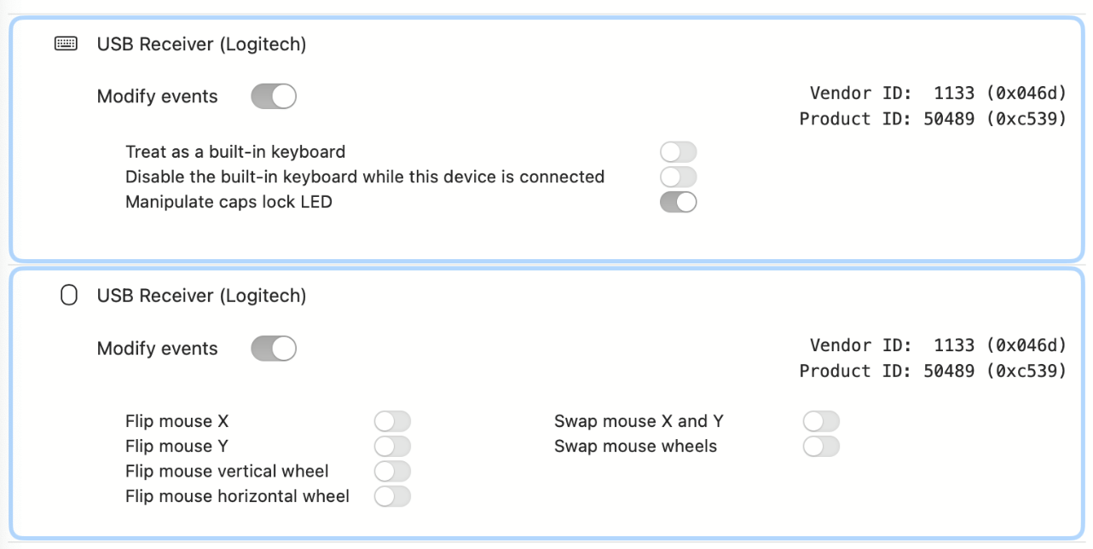The width and height of the screenshot is (1093, 549).
Task: Click the keyboard icon beside USB Receiver
Action: 66,43
